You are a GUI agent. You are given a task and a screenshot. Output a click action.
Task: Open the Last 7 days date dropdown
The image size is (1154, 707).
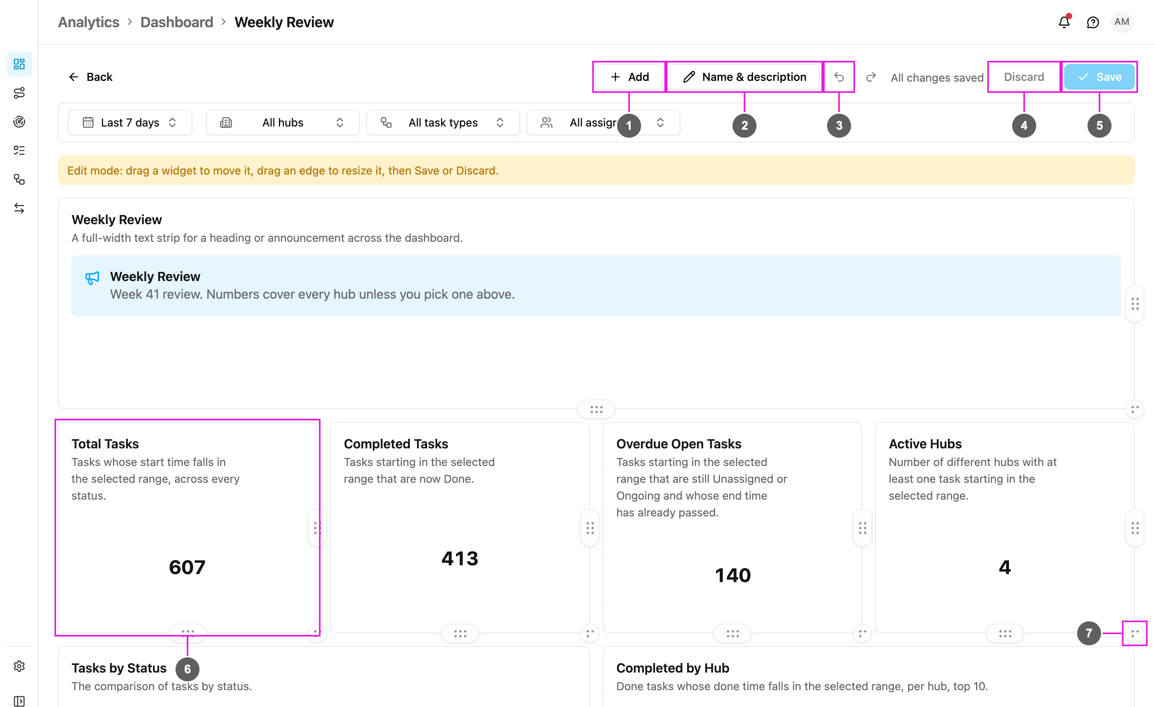(x=130, y=123)
